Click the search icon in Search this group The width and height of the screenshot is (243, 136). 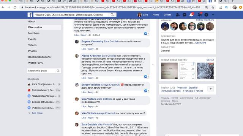click(x=58, y=71)
